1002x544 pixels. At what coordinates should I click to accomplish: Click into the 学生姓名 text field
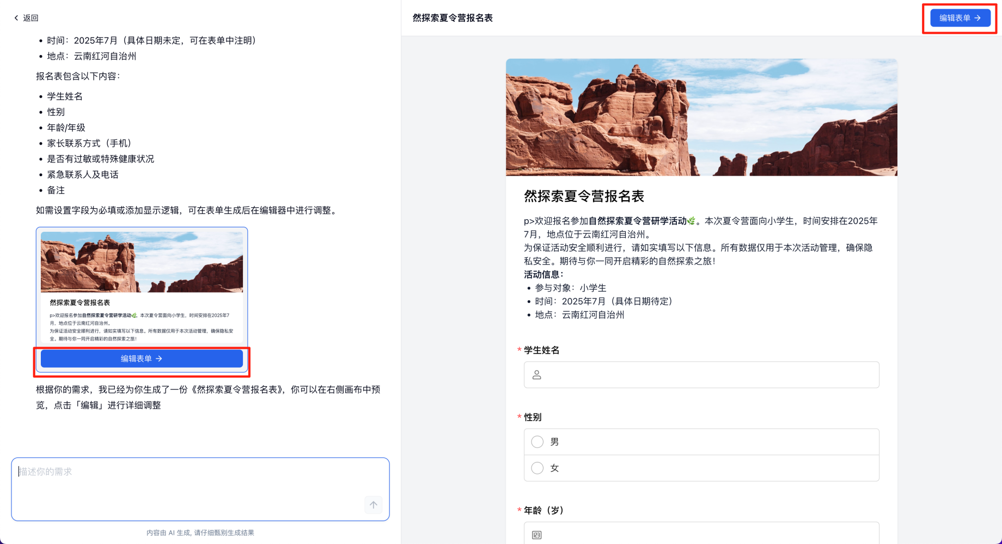click(x=708, y=375)
